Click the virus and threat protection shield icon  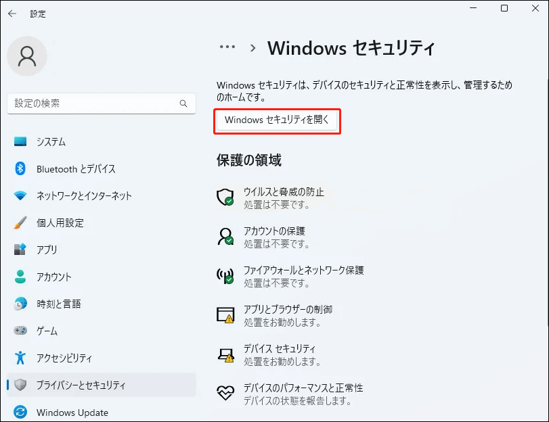coord(225,197)
